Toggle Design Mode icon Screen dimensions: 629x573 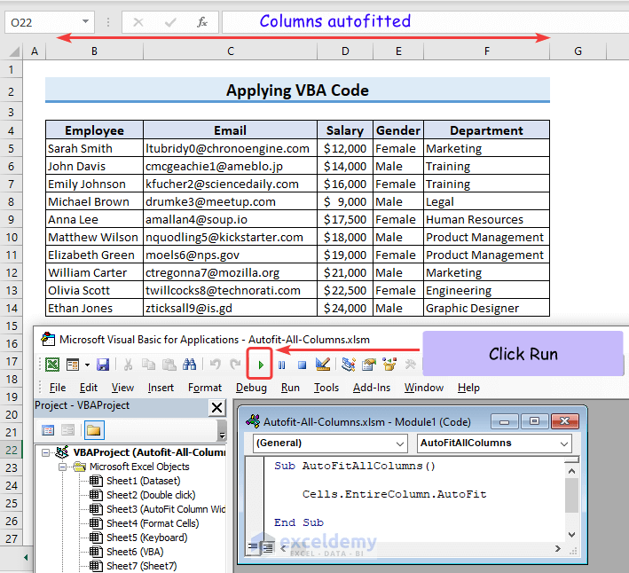(323, 364)
